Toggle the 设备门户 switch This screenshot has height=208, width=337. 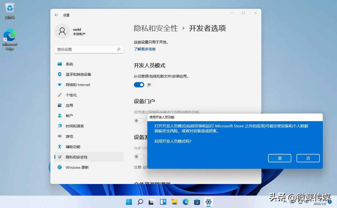(139, 121)
